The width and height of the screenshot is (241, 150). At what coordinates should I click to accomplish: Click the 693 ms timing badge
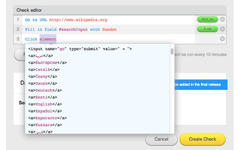point(207,20)
